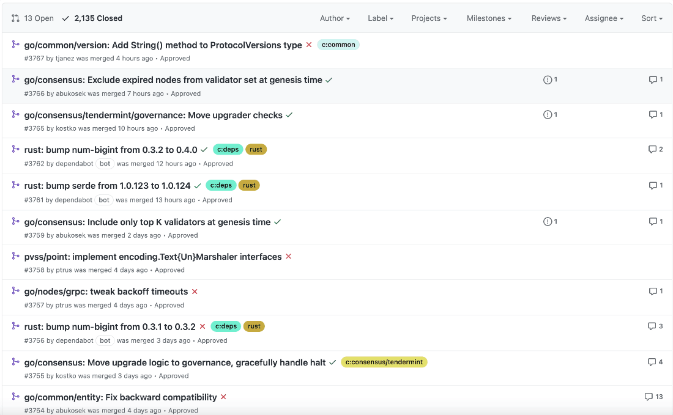This screenshot has height=415, width=673.
Task: Click the c:consensus/tendermint label
Action: point(384,362)
